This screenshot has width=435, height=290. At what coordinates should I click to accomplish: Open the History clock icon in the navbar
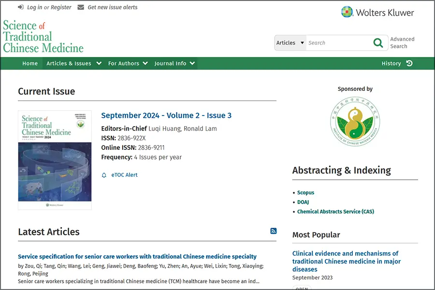click(409, 63)
